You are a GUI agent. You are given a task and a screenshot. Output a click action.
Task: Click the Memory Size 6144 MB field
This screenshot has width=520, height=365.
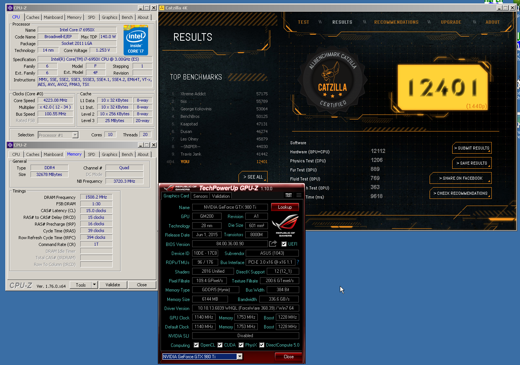click(x=210, y=299)
